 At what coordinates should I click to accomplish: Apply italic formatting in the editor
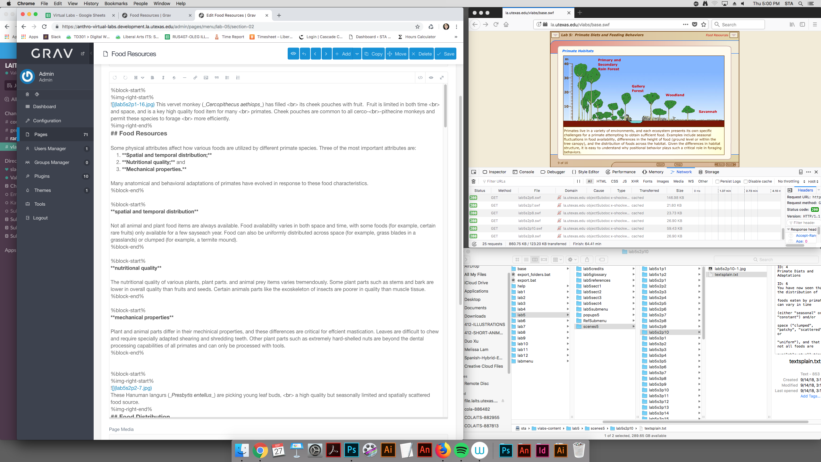point(163,78)
